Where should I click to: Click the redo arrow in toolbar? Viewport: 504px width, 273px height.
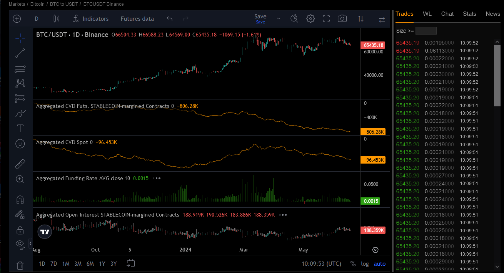(186, 19)
